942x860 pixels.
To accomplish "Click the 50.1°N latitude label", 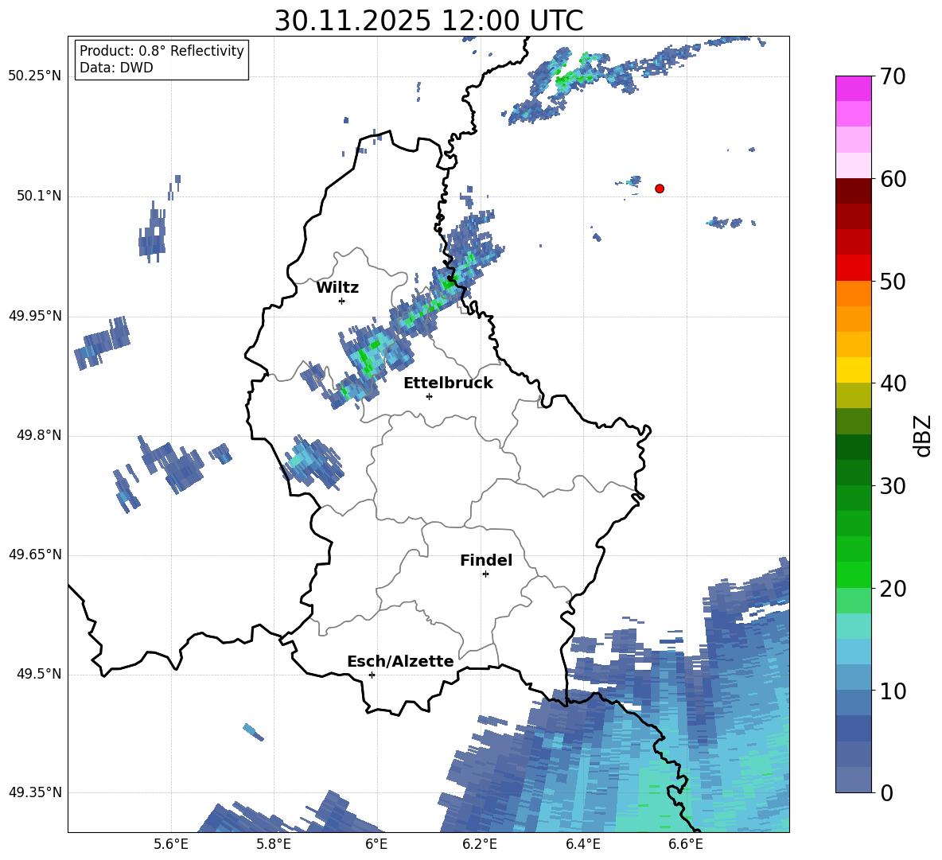I will tap(39, 197).
